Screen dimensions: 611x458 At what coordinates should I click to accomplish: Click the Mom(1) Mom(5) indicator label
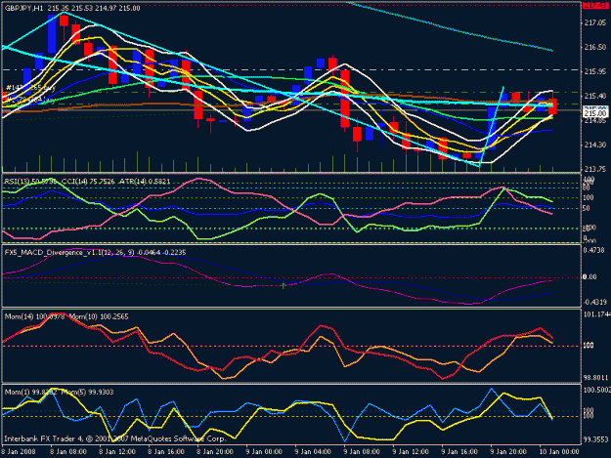(60, 393)
